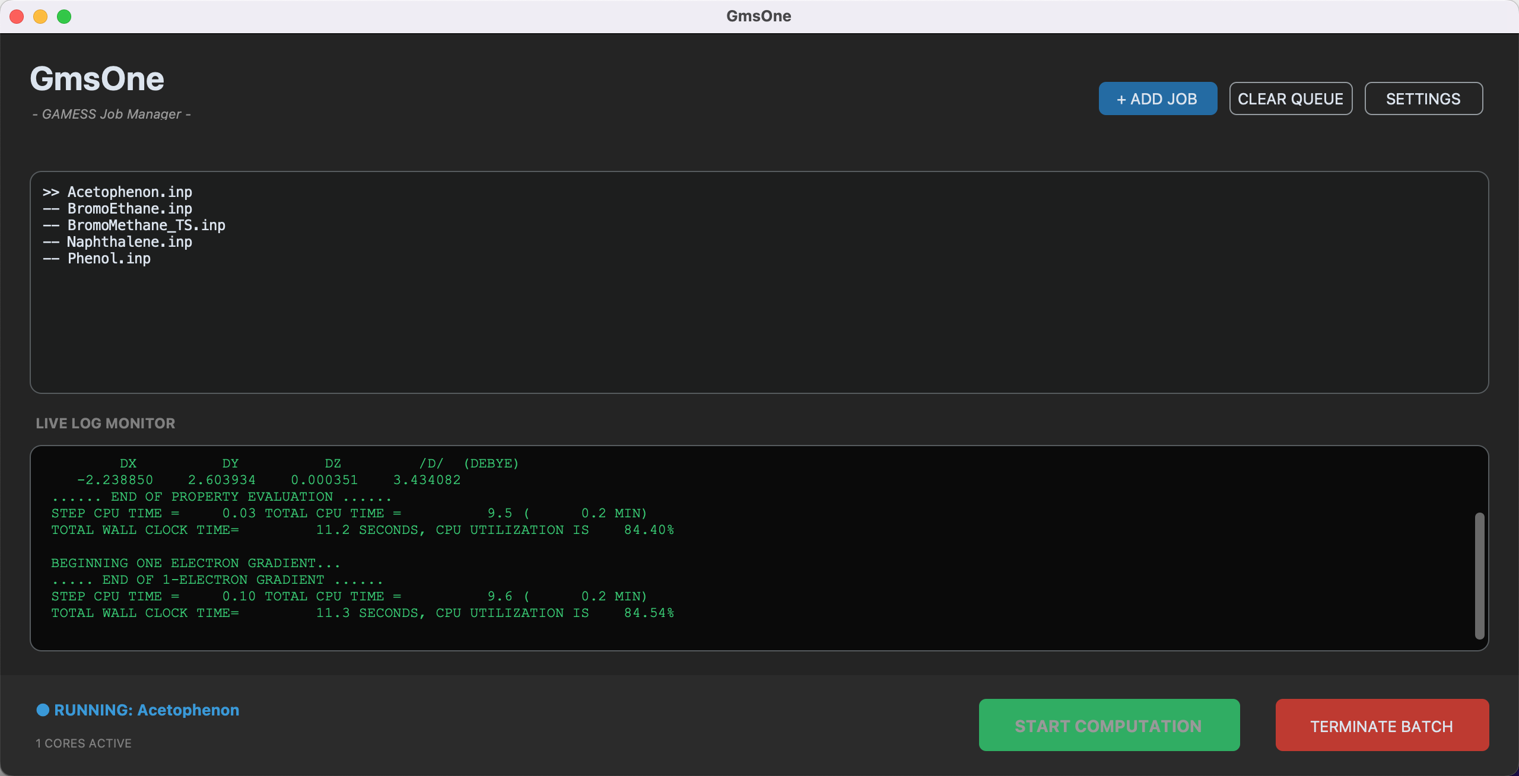Pick Phenol.inp from the queue

pos(109,259)
